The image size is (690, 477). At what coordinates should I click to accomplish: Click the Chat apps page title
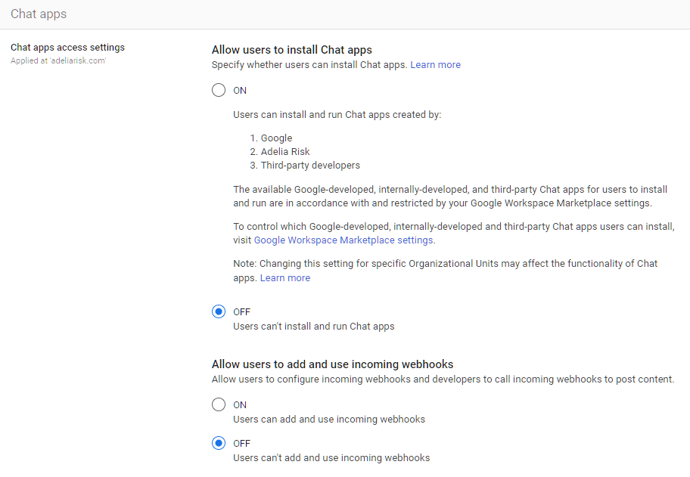(38, 14)
